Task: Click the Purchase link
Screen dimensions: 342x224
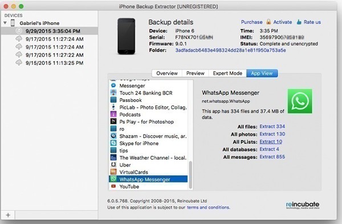Action: click(251, 22)
